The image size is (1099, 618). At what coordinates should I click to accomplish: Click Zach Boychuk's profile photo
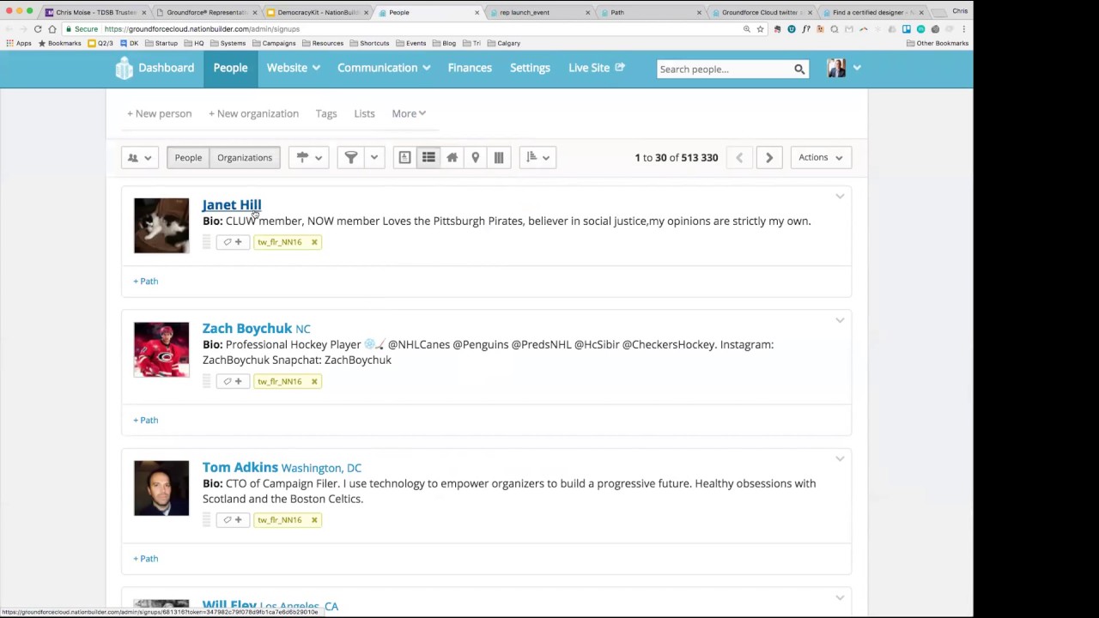point(161,349)
